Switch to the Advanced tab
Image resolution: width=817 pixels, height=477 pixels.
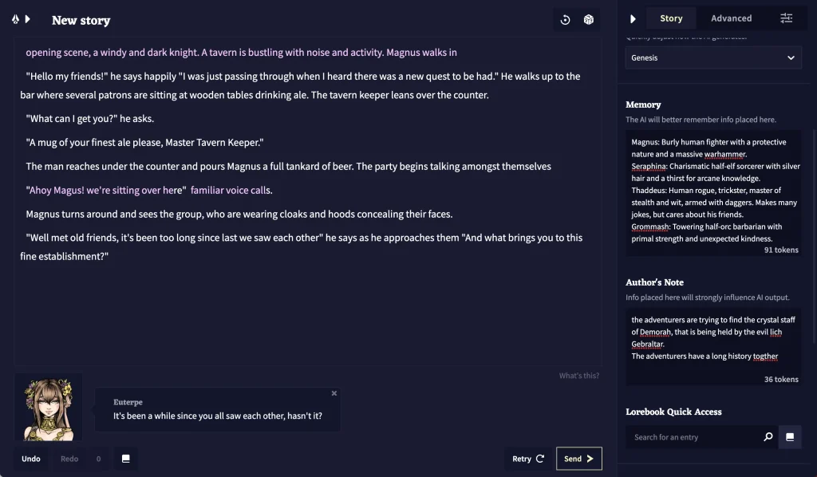tap(731, 18)
